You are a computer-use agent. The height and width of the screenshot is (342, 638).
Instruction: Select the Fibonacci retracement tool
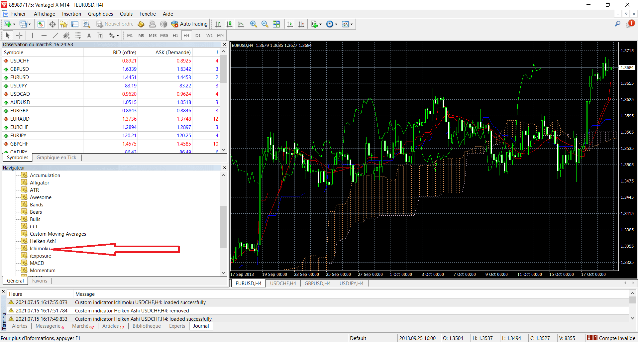(78, 36)
